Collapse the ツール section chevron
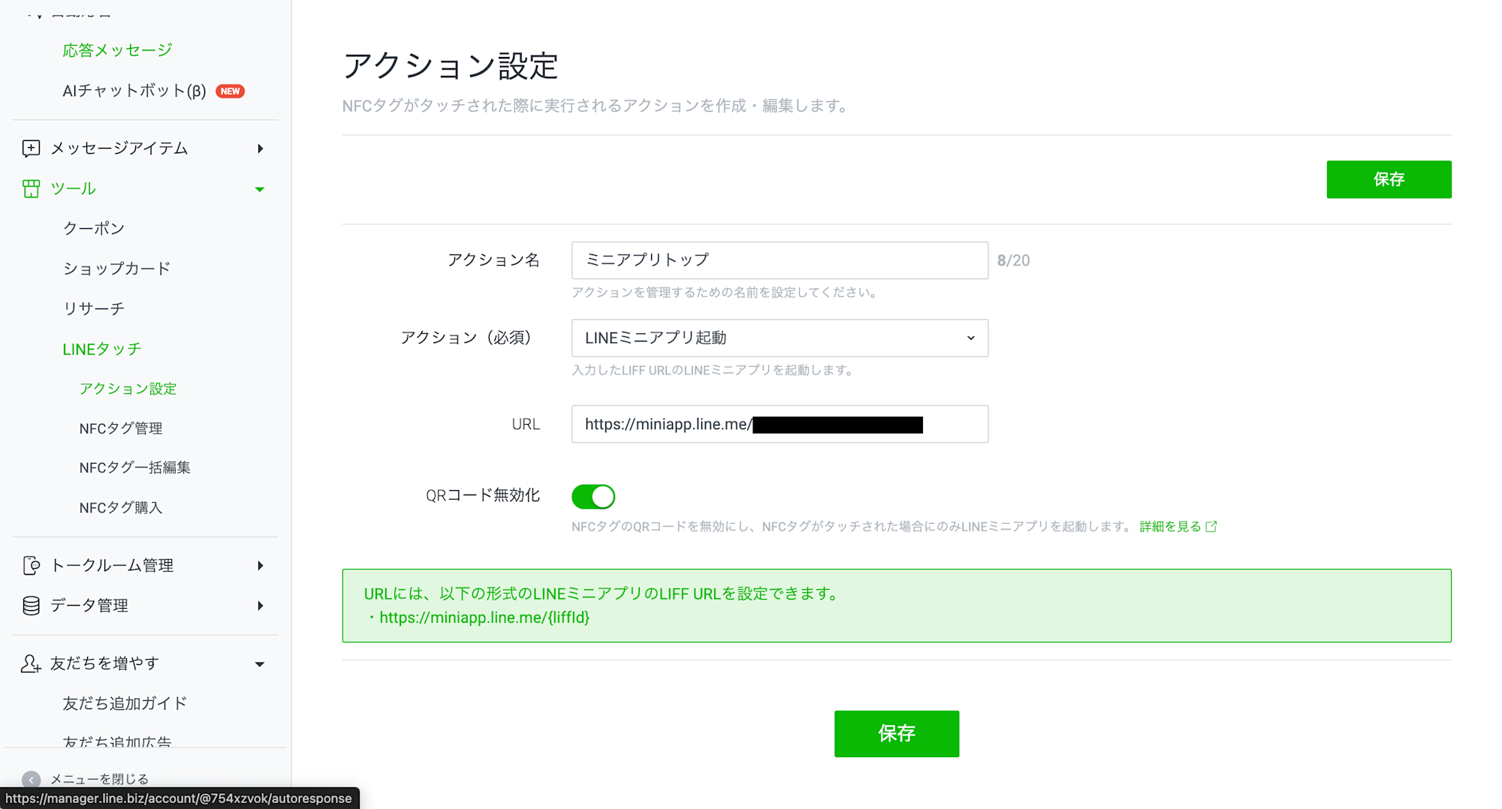This screenshot has width=1502, height=809. 260,189
